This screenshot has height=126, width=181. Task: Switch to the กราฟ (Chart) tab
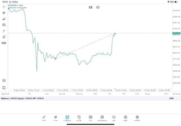coord(55,118)
